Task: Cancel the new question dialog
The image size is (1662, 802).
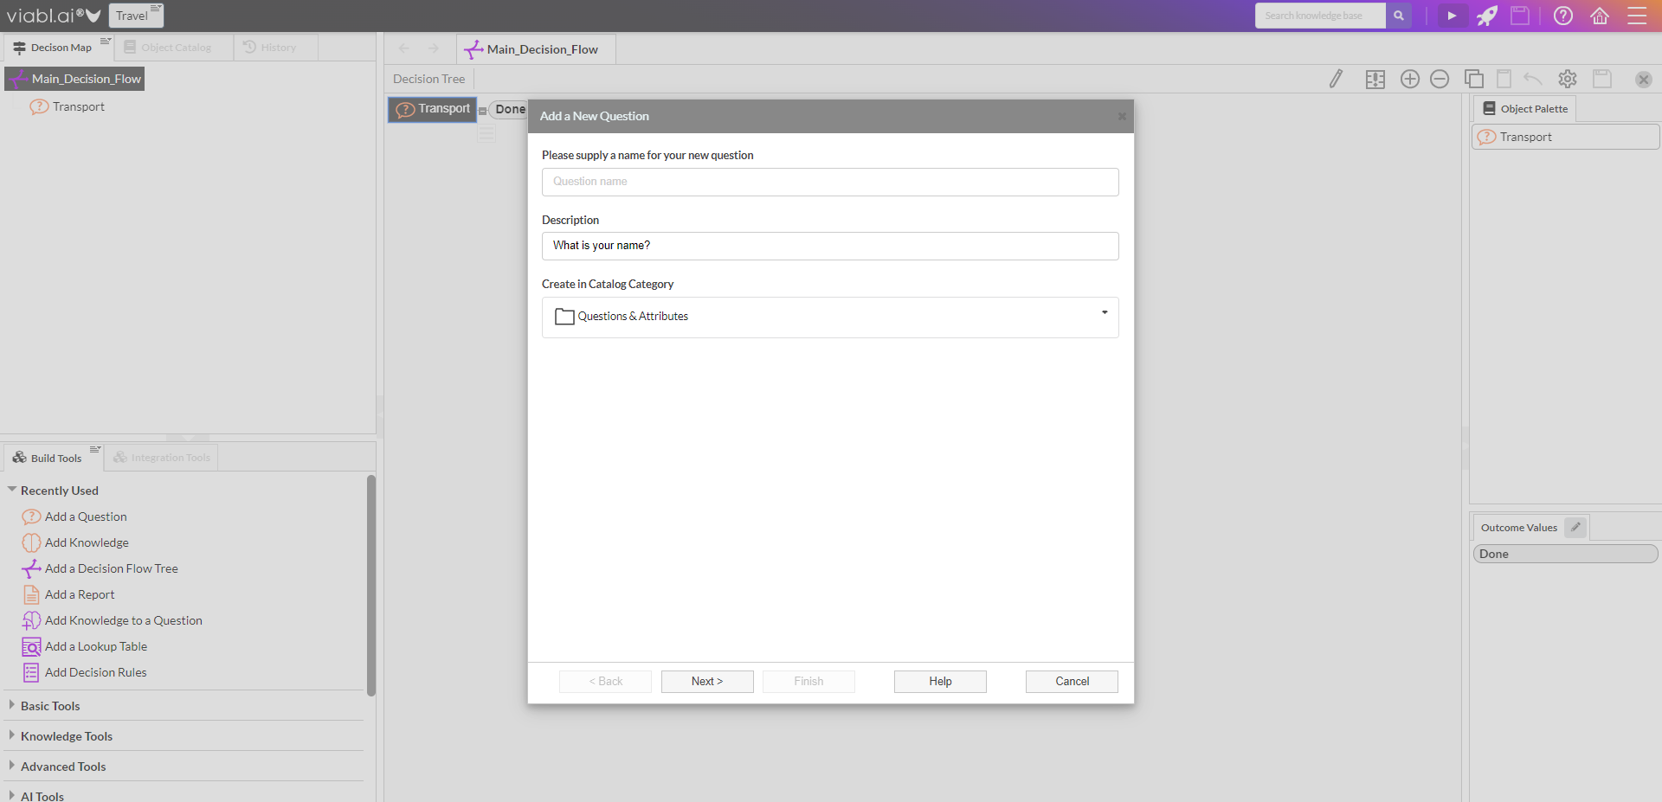Action: tap(1072, 682)
